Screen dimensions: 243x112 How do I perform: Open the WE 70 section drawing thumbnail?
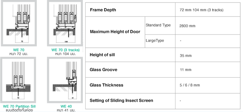pos(19,23)
